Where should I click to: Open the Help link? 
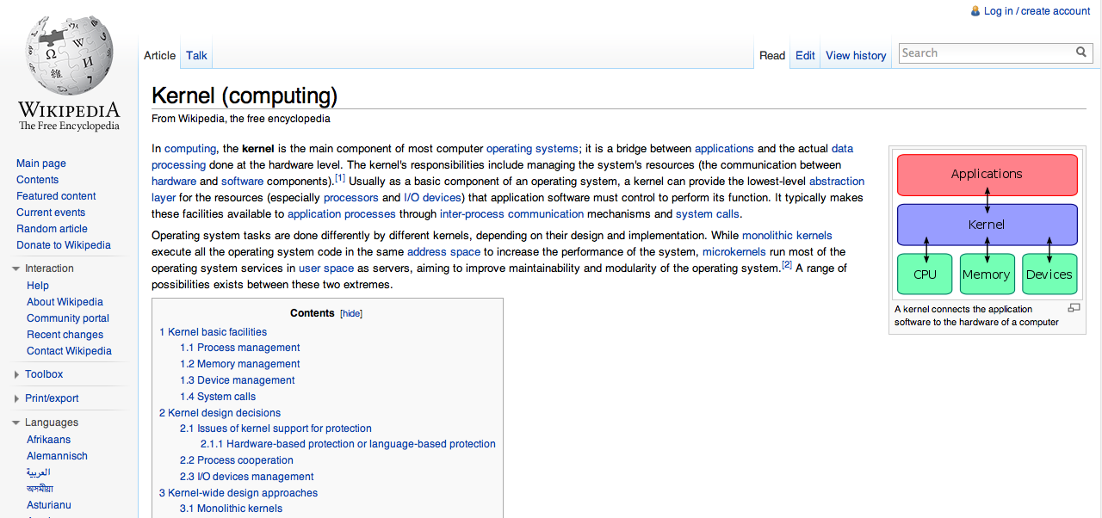coord(38,286)
